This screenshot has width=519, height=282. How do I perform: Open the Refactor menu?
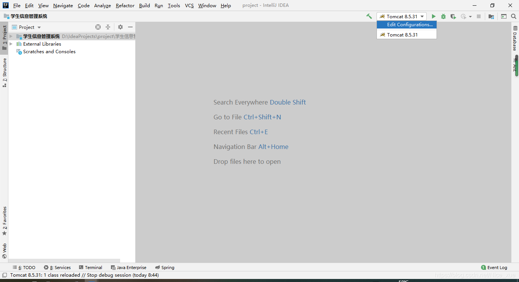click(x=125, y=5)
